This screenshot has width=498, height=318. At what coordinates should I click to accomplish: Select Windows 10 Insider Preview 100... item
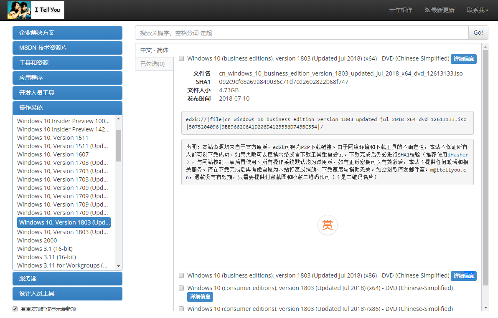[64, 121]
